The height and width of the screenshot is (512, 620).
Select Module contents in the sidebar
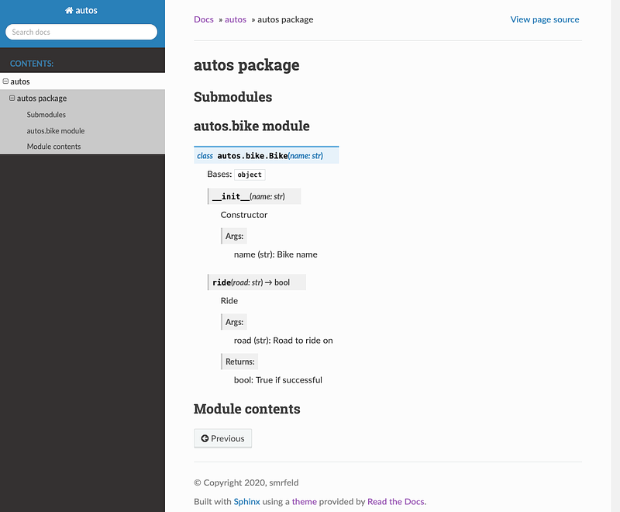tap(53, 147)
